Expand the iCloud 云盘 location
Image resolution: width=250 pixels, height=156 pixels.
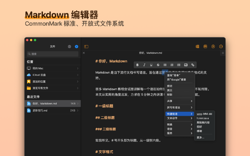tap(53, 75)
